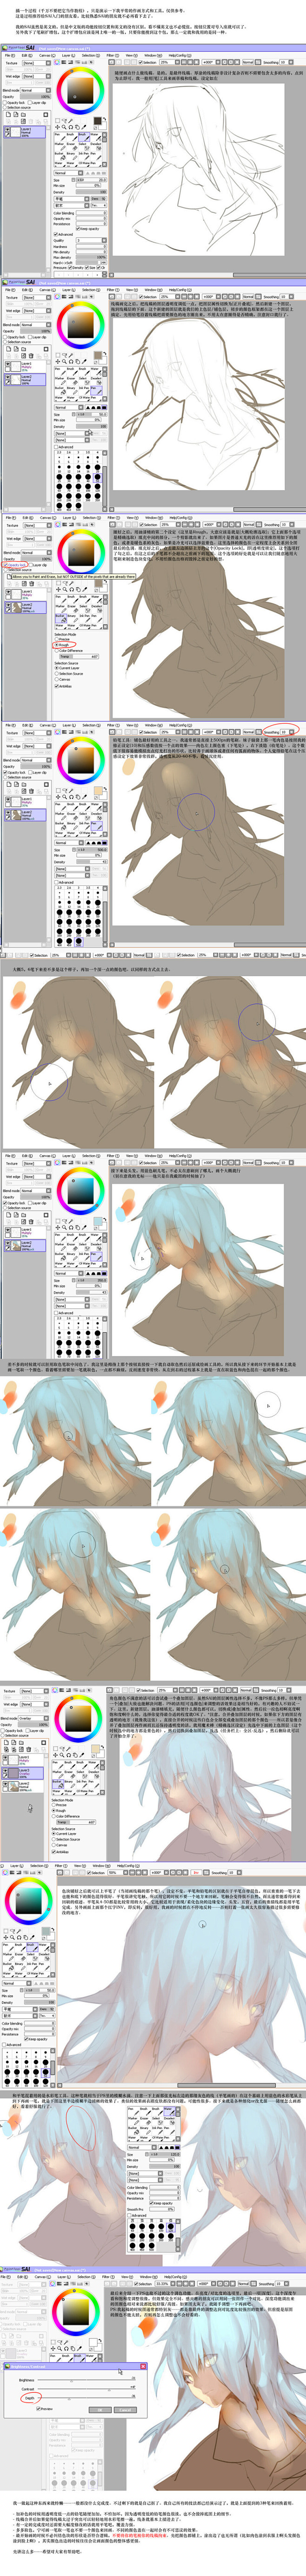Viewport: 306px width, 2576px height.
Task: Adjust Color blending slider in sketch screenshot
Action: pyautogui.click(x=91, y=213)
